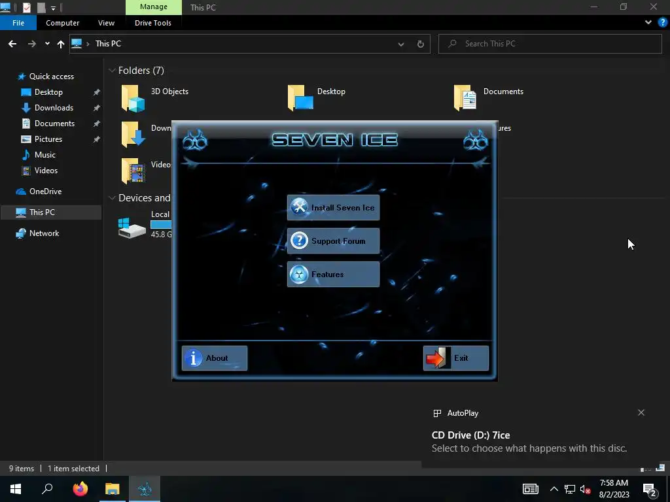Open the network status tray icon
Image resolution: width=670 pixels, height=502 pixels.
[x=570, y=489]
